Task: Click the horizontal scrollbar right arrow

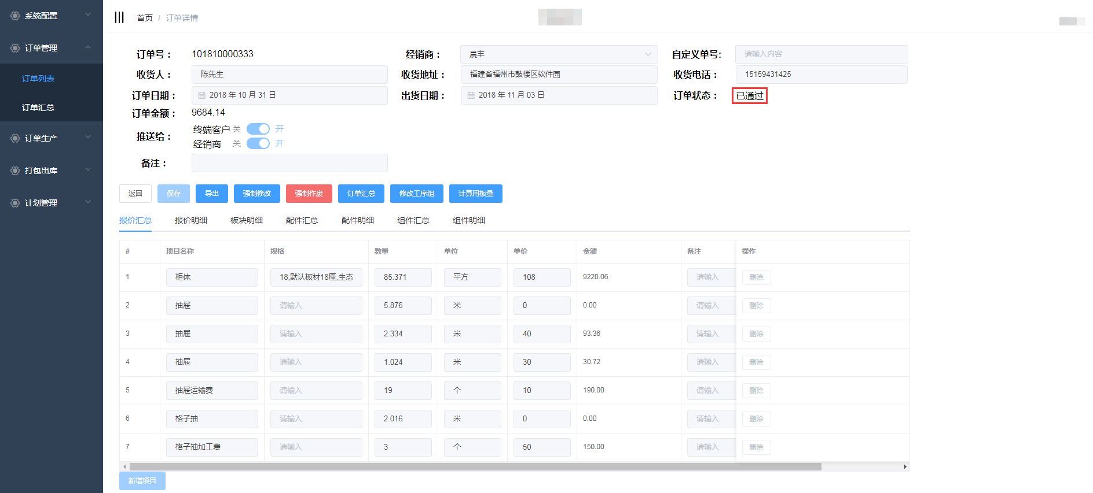Action: point(905,466)
